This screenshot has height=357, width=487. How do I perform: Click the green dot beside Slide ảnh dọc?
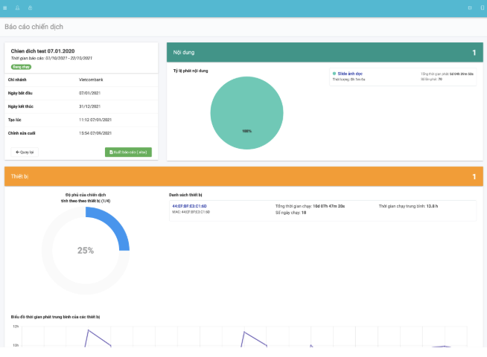[334, 74]
